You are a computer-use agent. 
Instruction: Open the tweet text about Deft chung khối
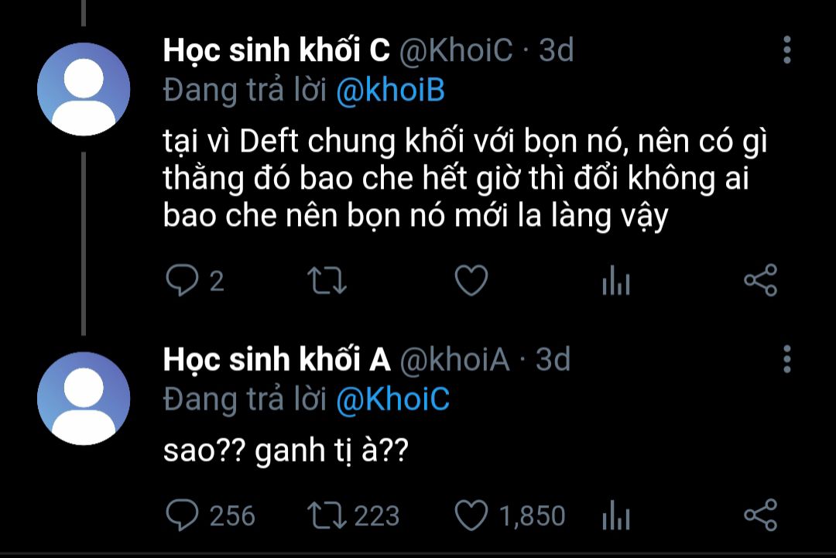(456, 180)
